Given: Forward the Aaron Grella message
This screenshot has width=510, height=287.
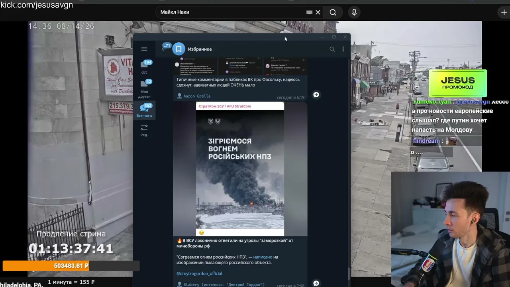Looking at the screenshot, I should [x=316, y=95].
